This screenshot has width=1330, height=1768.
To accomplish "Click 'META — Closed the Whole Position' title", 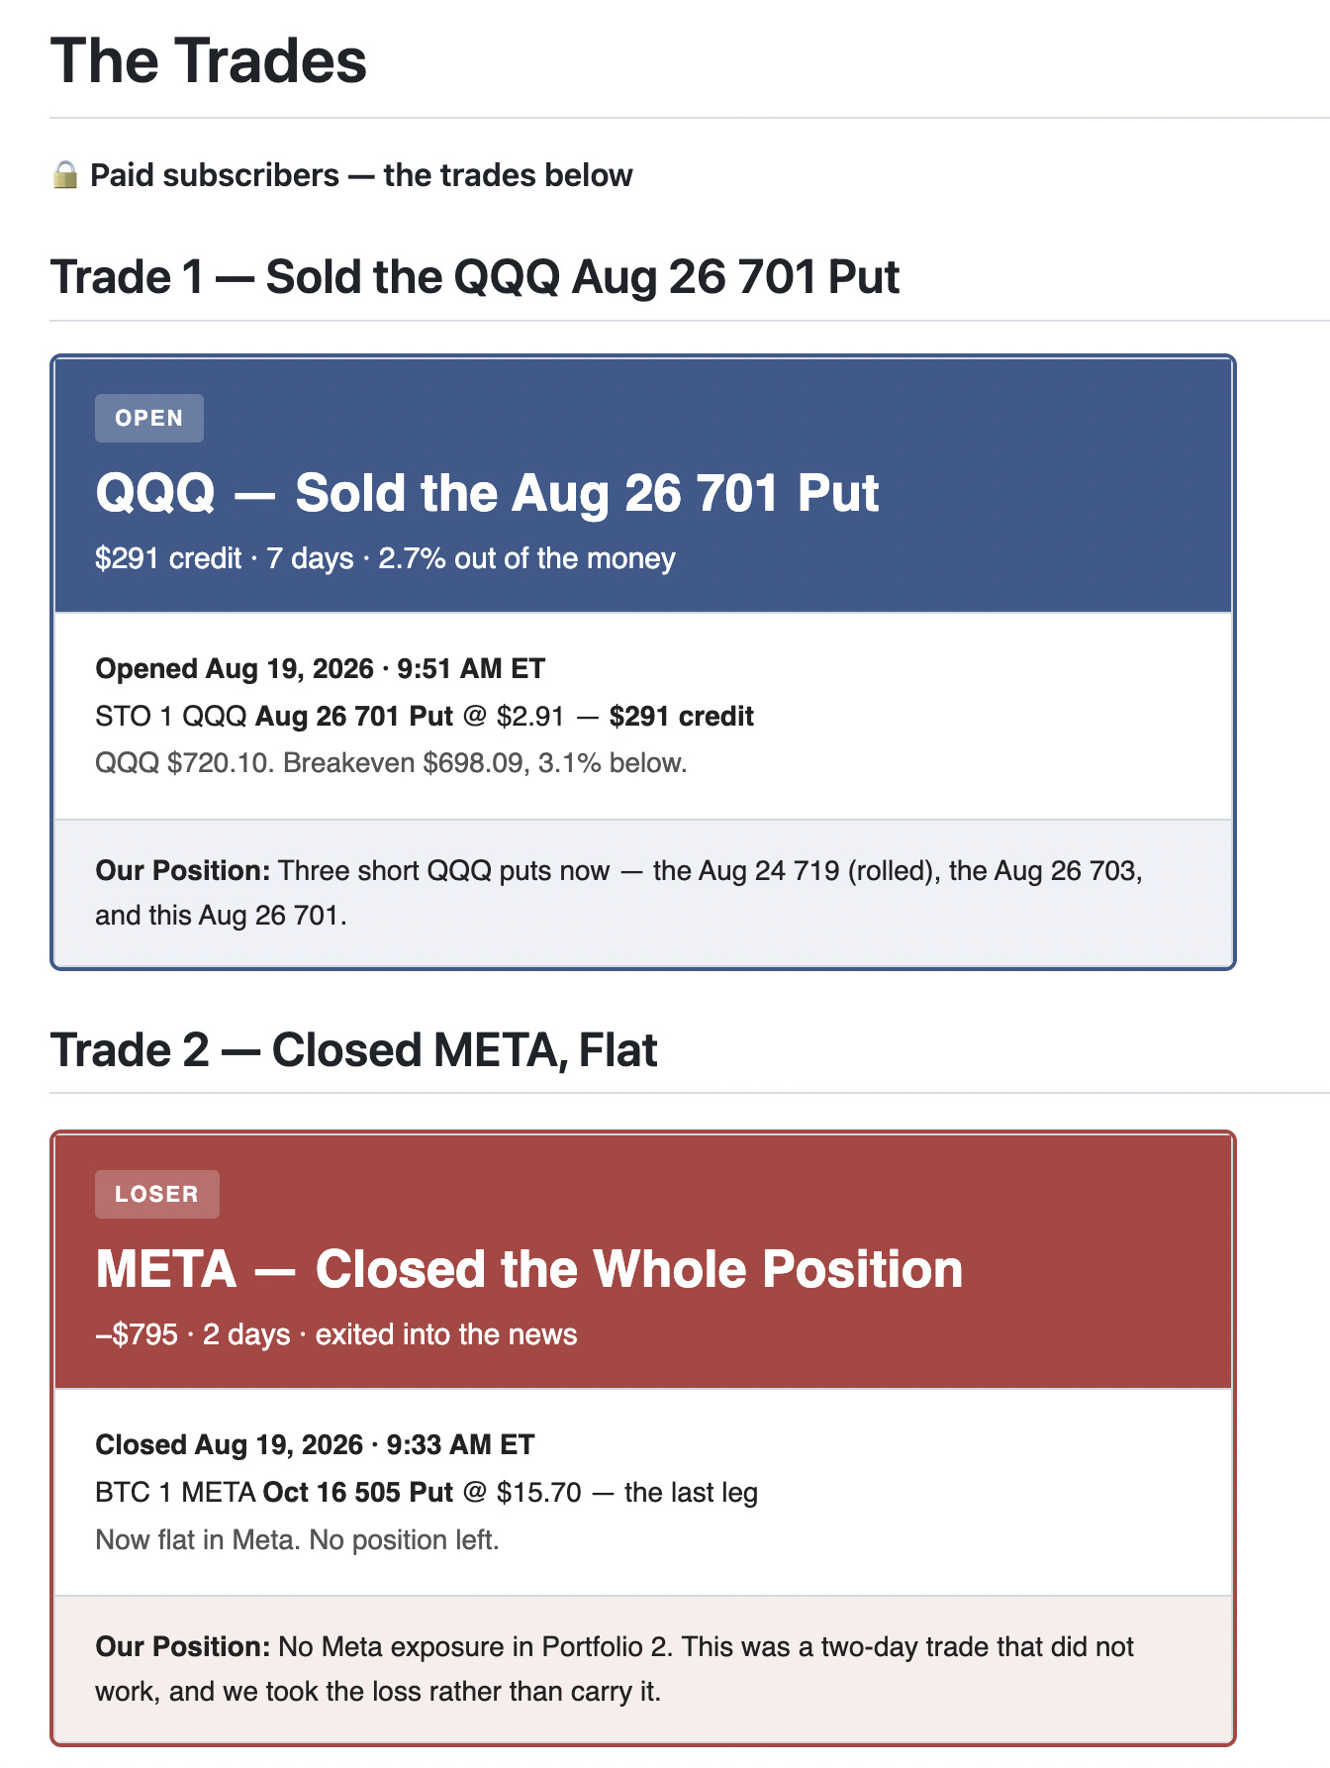I will pyautogui.click(x=529, y=1269).
